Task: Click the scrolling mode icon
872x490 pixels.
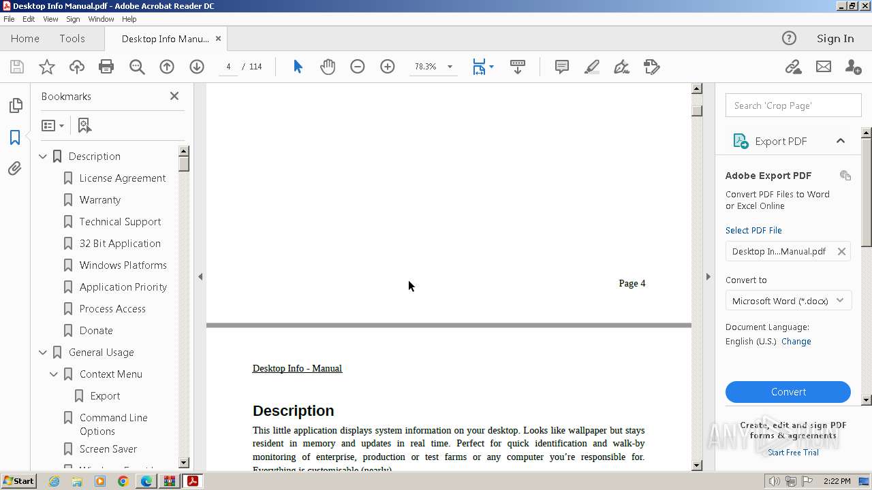Action: (x=518, y=67)
